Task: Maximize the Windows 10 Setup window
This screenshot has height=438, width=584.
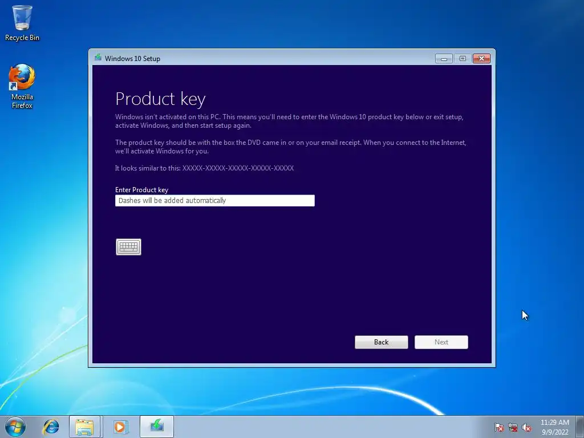Action: click(463, 59)
